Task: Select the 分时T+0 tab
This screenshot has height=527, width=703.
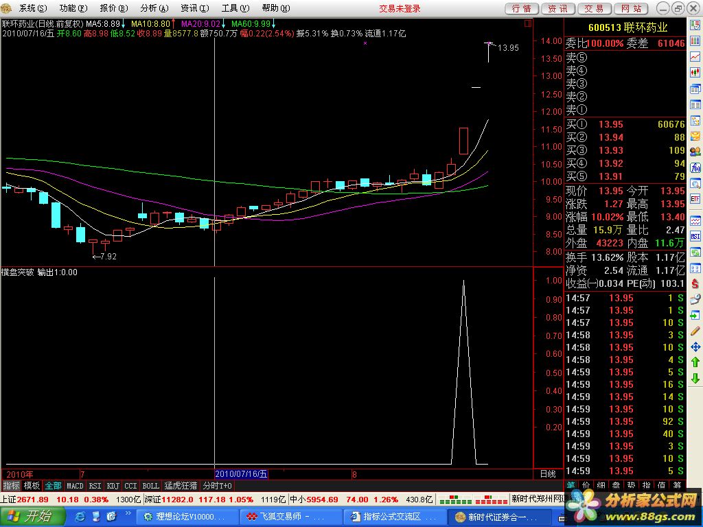Action: 218,486
